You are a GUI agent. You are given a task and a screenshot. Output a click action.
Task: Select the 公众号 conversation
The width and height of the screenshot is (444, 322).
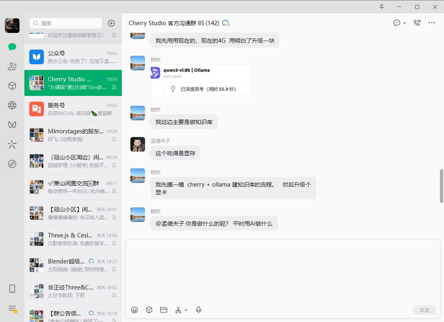click(x=73, y=57)
